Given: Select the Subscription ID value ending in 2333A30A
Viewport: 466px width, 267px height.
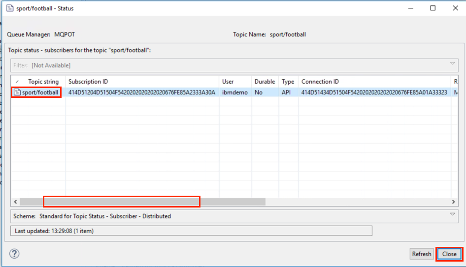Looking at the screenshot, I should [x=142, y=92].
